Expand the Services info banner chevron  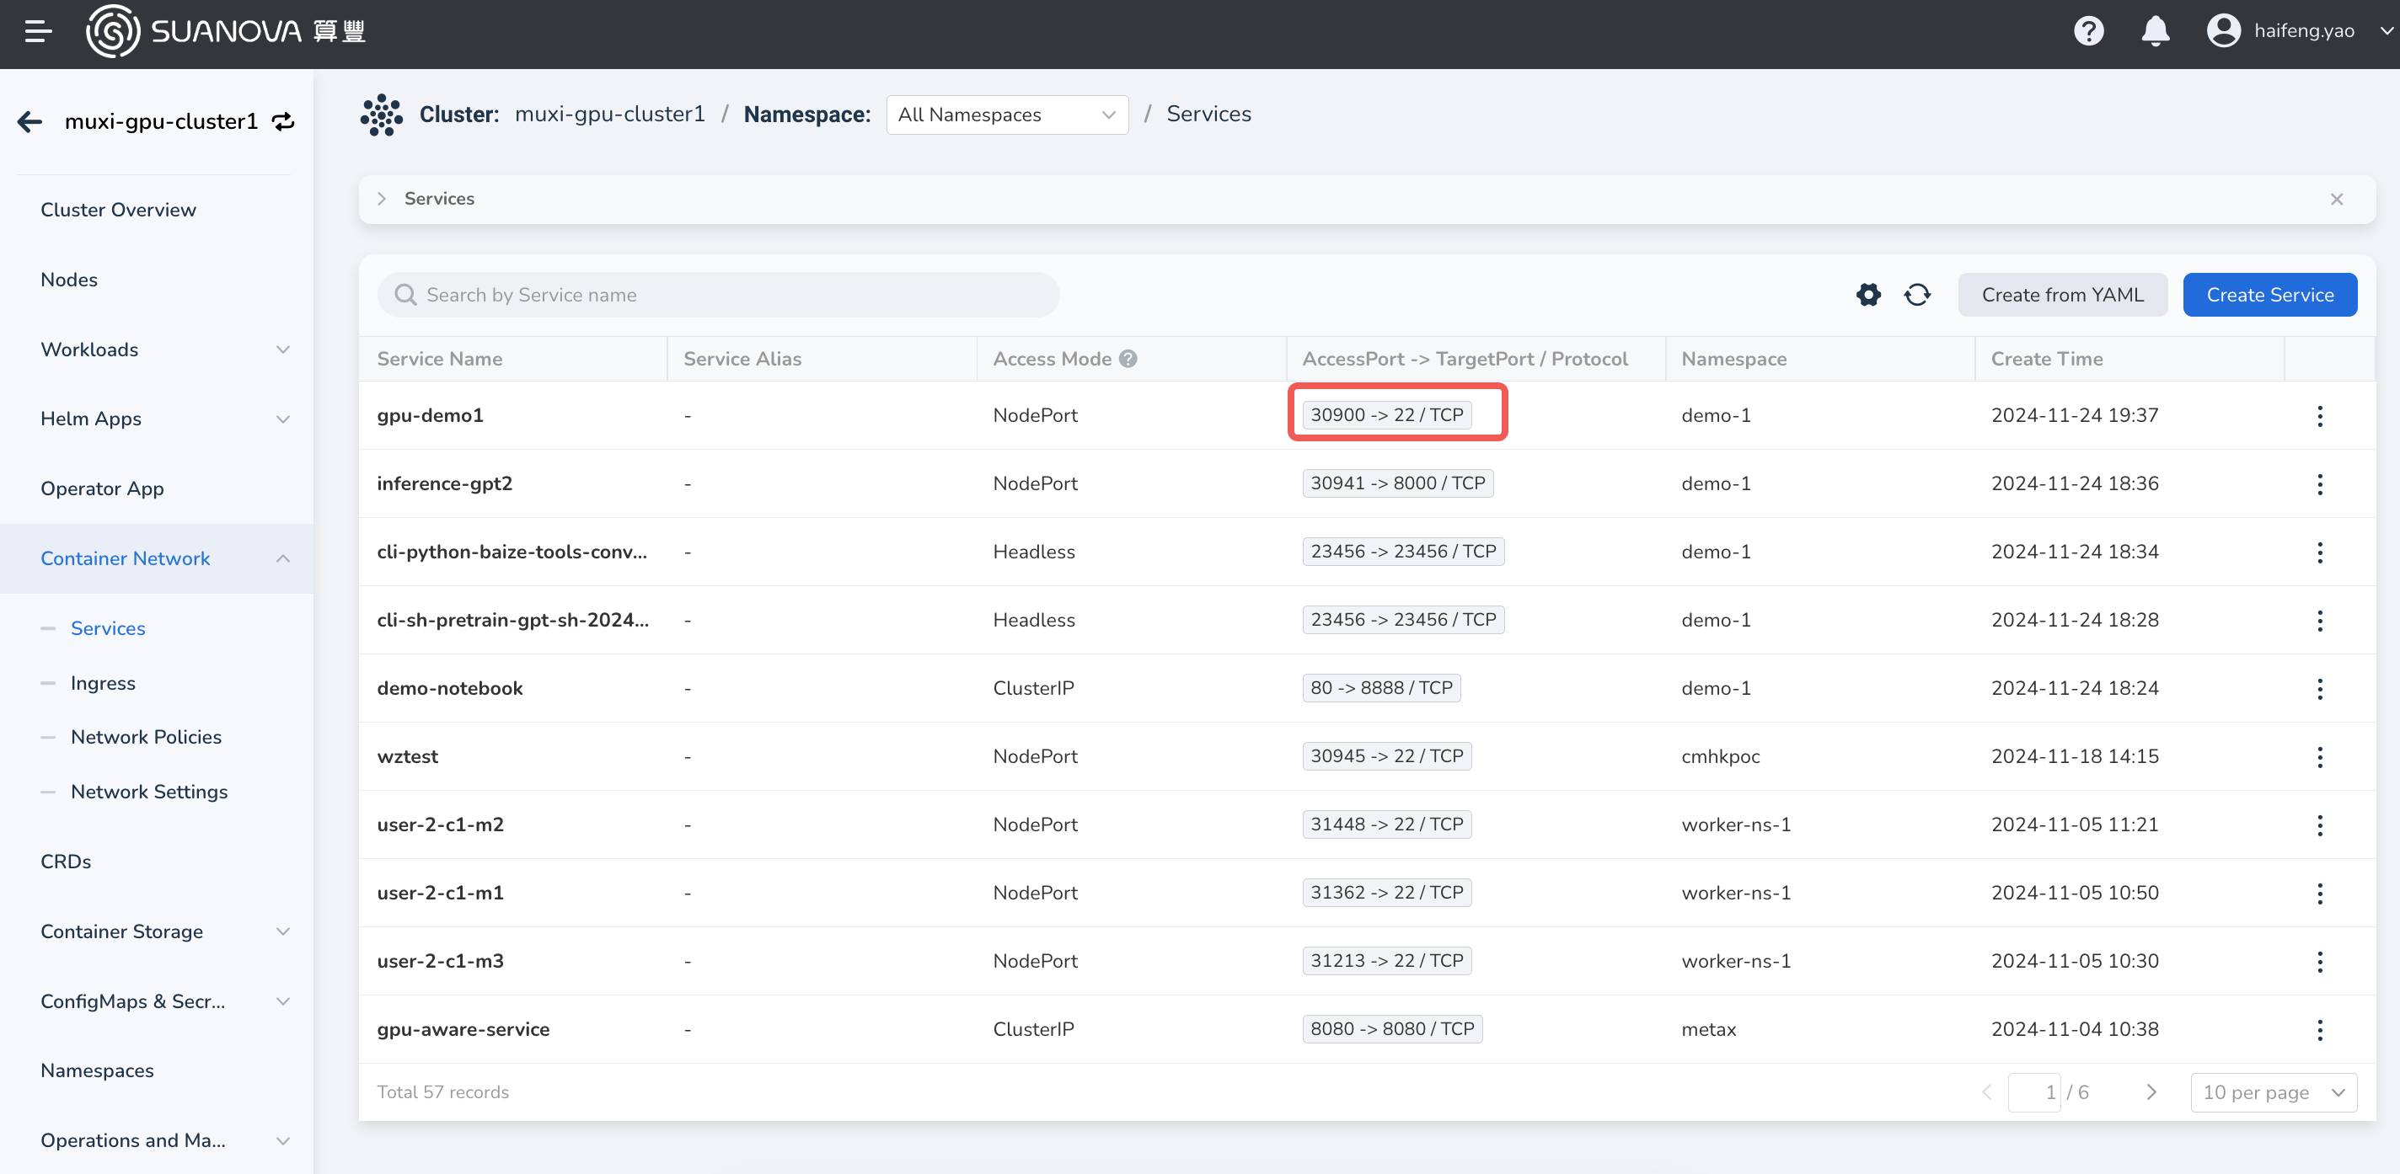click(x=381, y=200)
